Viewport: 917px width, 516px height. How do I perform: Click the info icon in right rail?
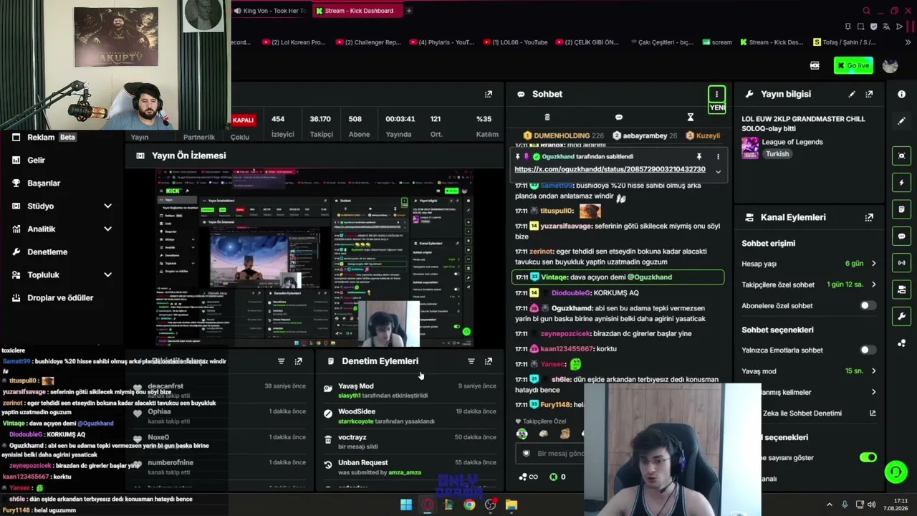(x=901, y=94)
